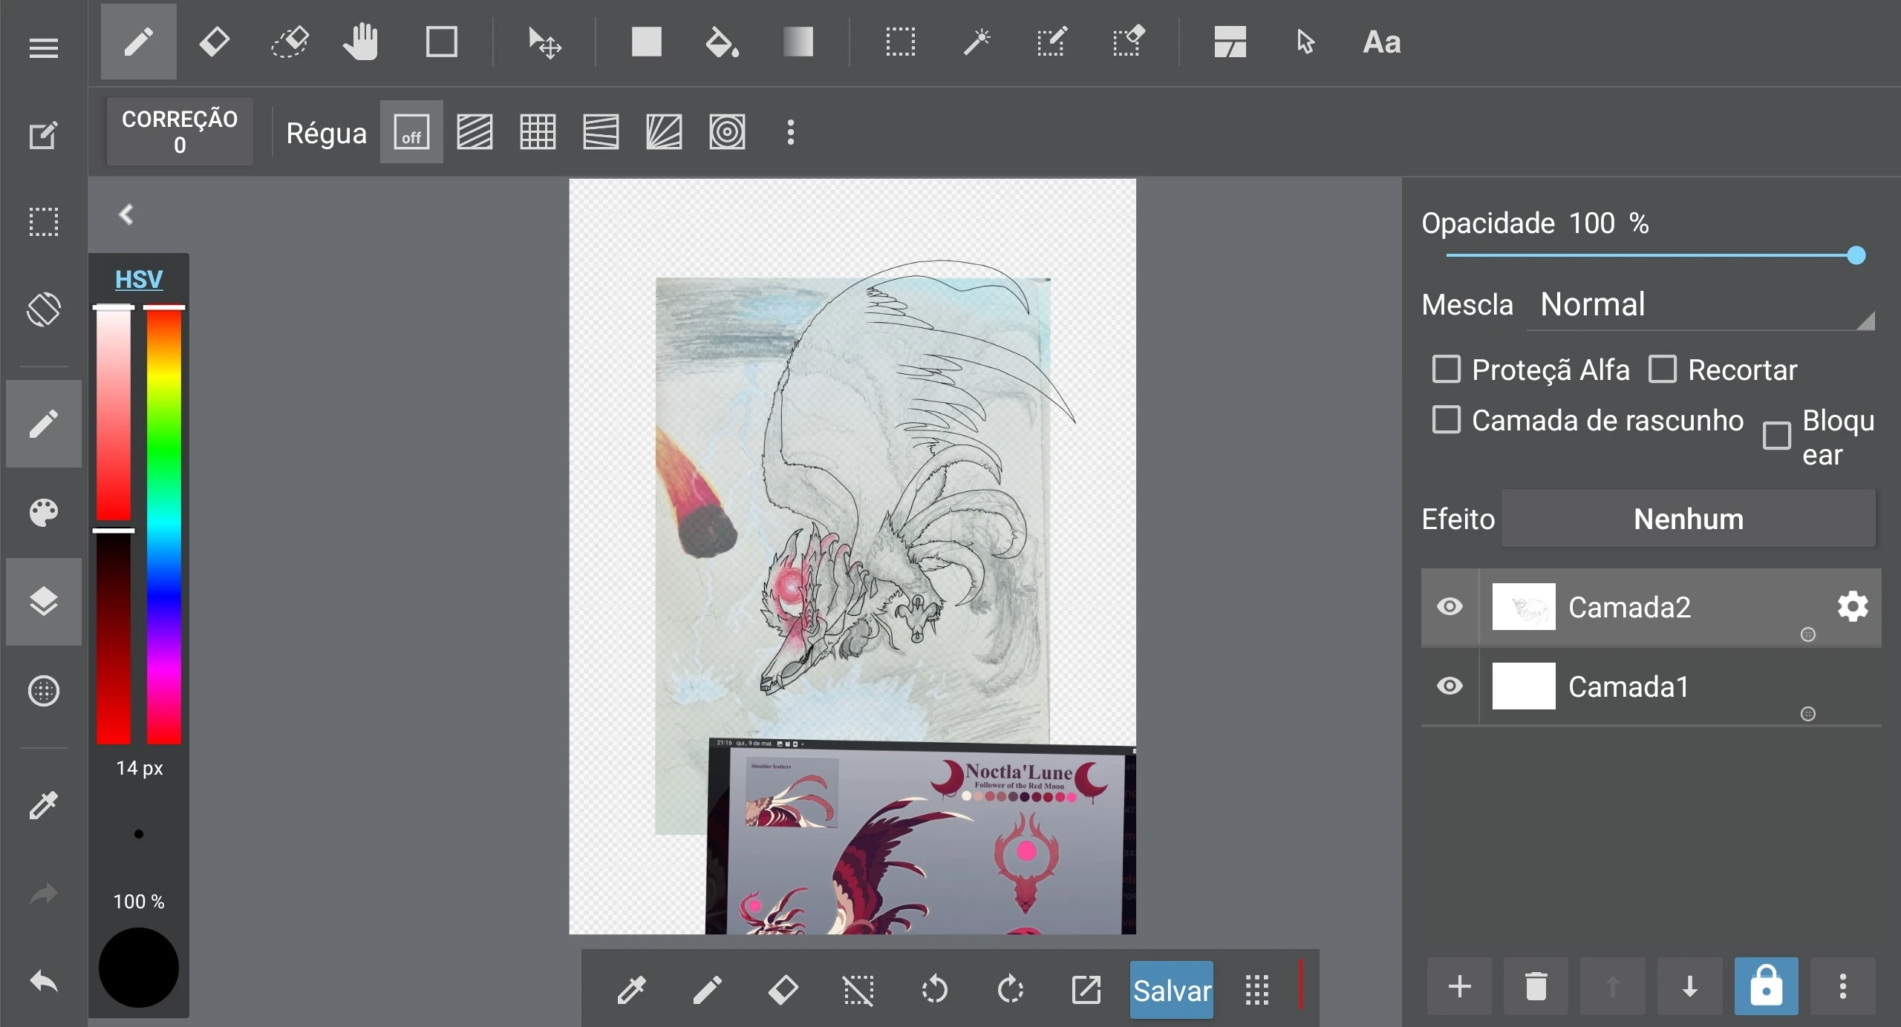Check the Recortar clipping checkbox
This screenshot has width=1901, height=1027.
coord(1662,370)
